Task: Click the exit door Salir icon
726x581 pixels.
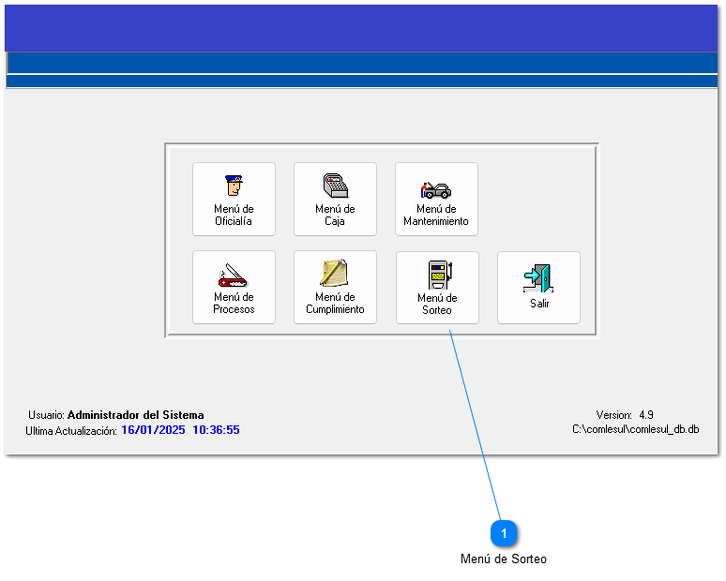Action: tap(538, 278)
